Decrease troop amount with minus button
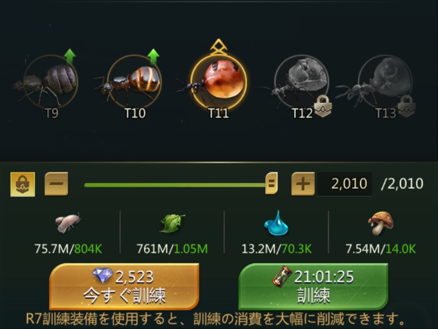Screen dimensions: 438x329 [x=56, y=184]
